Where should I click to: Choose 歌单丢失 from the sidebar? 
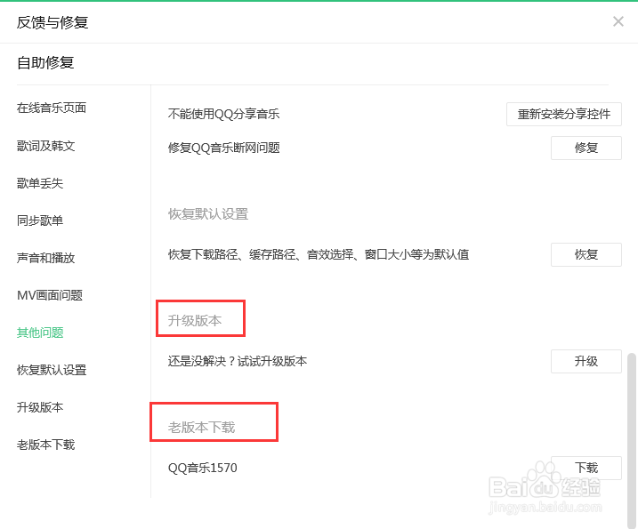pos(40,183)
